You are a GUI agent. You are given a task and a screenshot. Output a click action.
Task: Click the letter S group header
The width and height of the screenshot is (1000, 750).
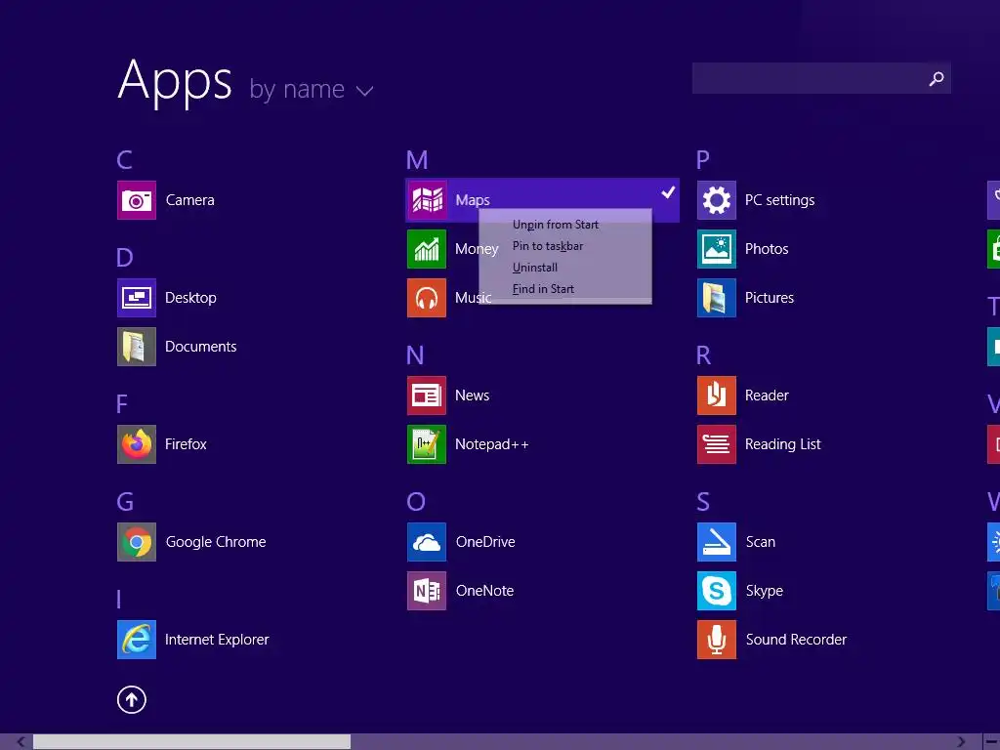703,502
